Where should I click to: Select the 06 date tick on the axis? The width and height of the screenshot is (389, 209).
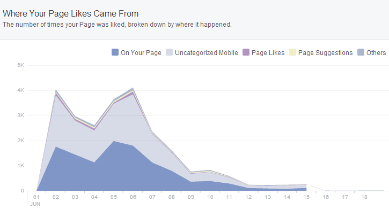pyautogui.click(x=133, y=197)
